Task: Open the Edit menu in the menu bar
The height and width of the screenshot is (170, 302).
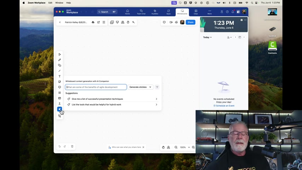Action: [x=50, y=3]
